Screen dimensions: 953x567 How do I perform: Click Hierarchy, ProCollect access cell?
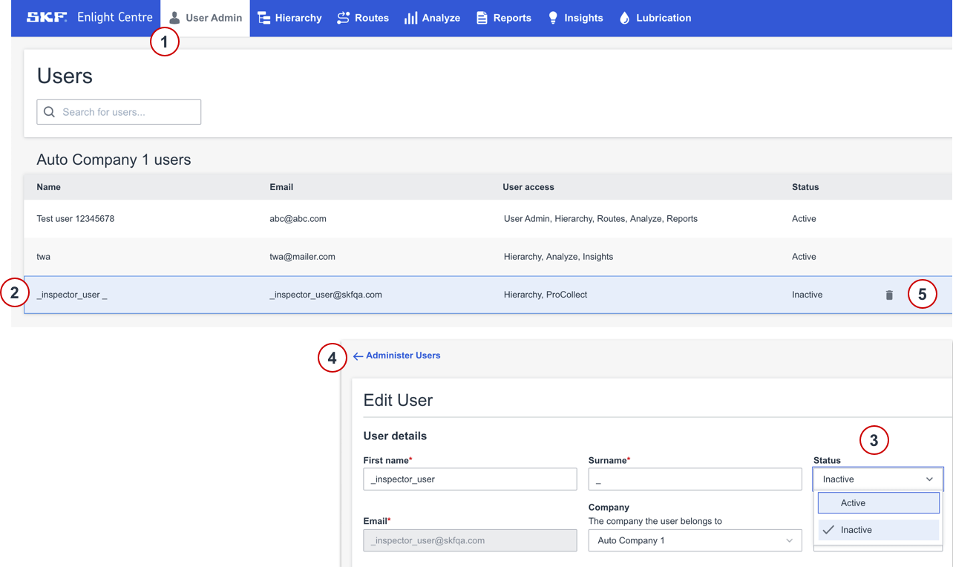[x=546, y=295]
